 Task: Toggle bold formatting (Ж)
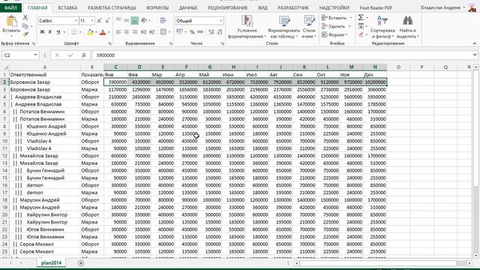tap(42, 31)
